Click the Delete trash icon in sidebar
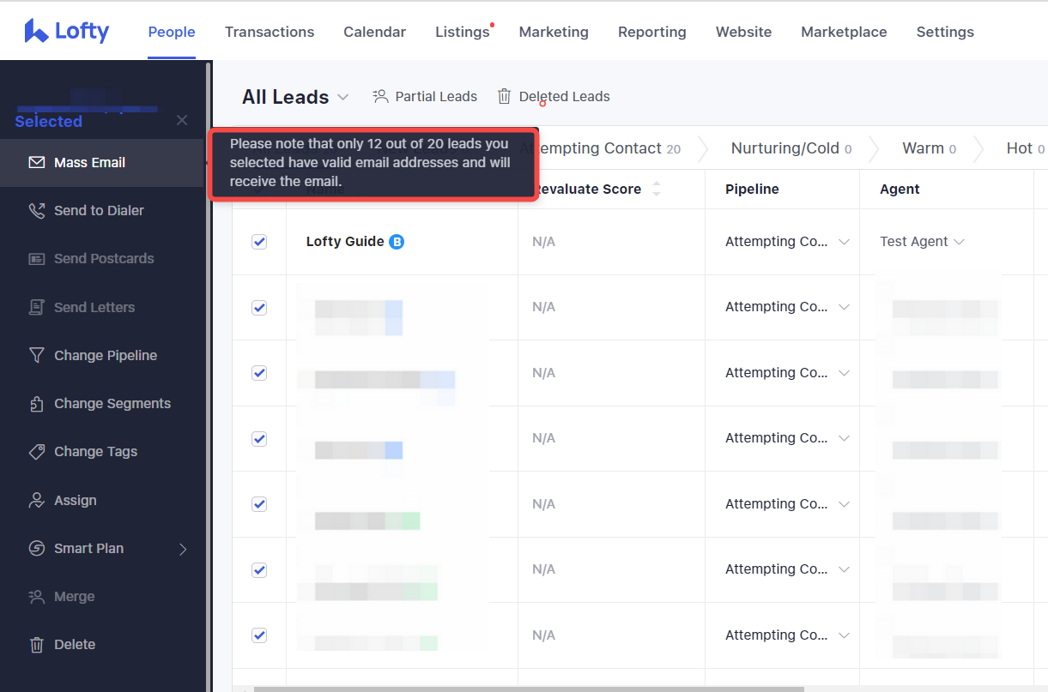This screenshot has height=692, width=1048. [36, 644]
